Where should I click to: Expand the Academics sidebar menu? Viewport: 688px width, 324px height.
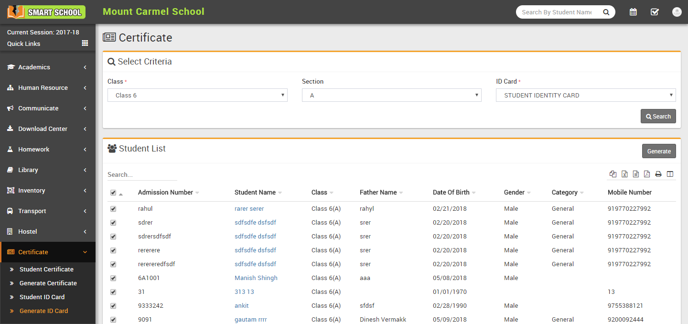coord(47,67)
